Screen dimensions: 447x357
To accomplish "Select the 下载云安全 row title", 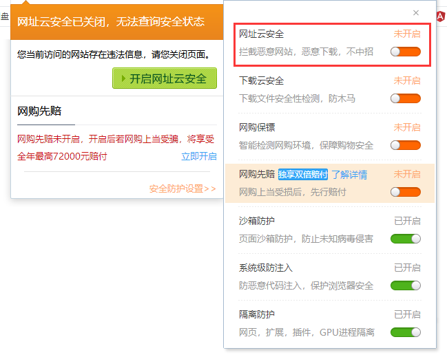I will [x=261, y=80].
